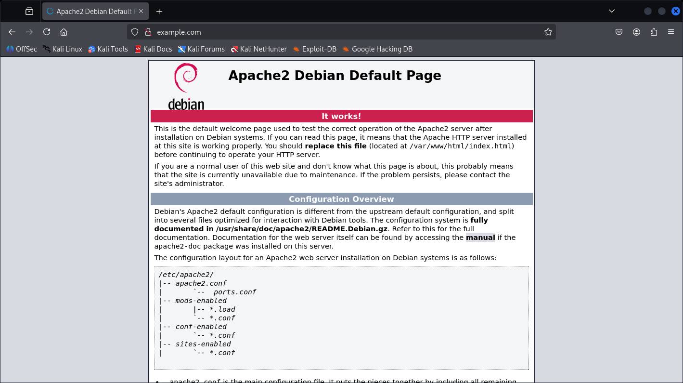The image size is (683, 383).
Task: Open the Kali Tools bookmark
Action: point(108,49)
